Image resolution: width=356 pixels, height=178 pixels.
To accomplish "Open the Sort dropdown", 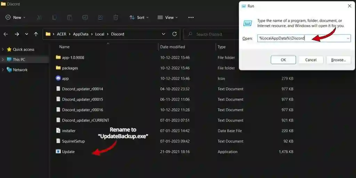I will tap(139, 17).
